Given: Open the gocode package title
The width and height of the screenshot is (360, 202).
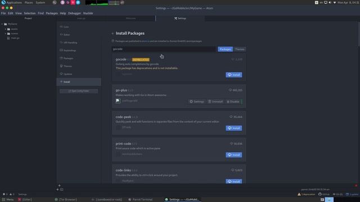Looking at the screenshot, I should pyautogui.click(x=121, y=59).
